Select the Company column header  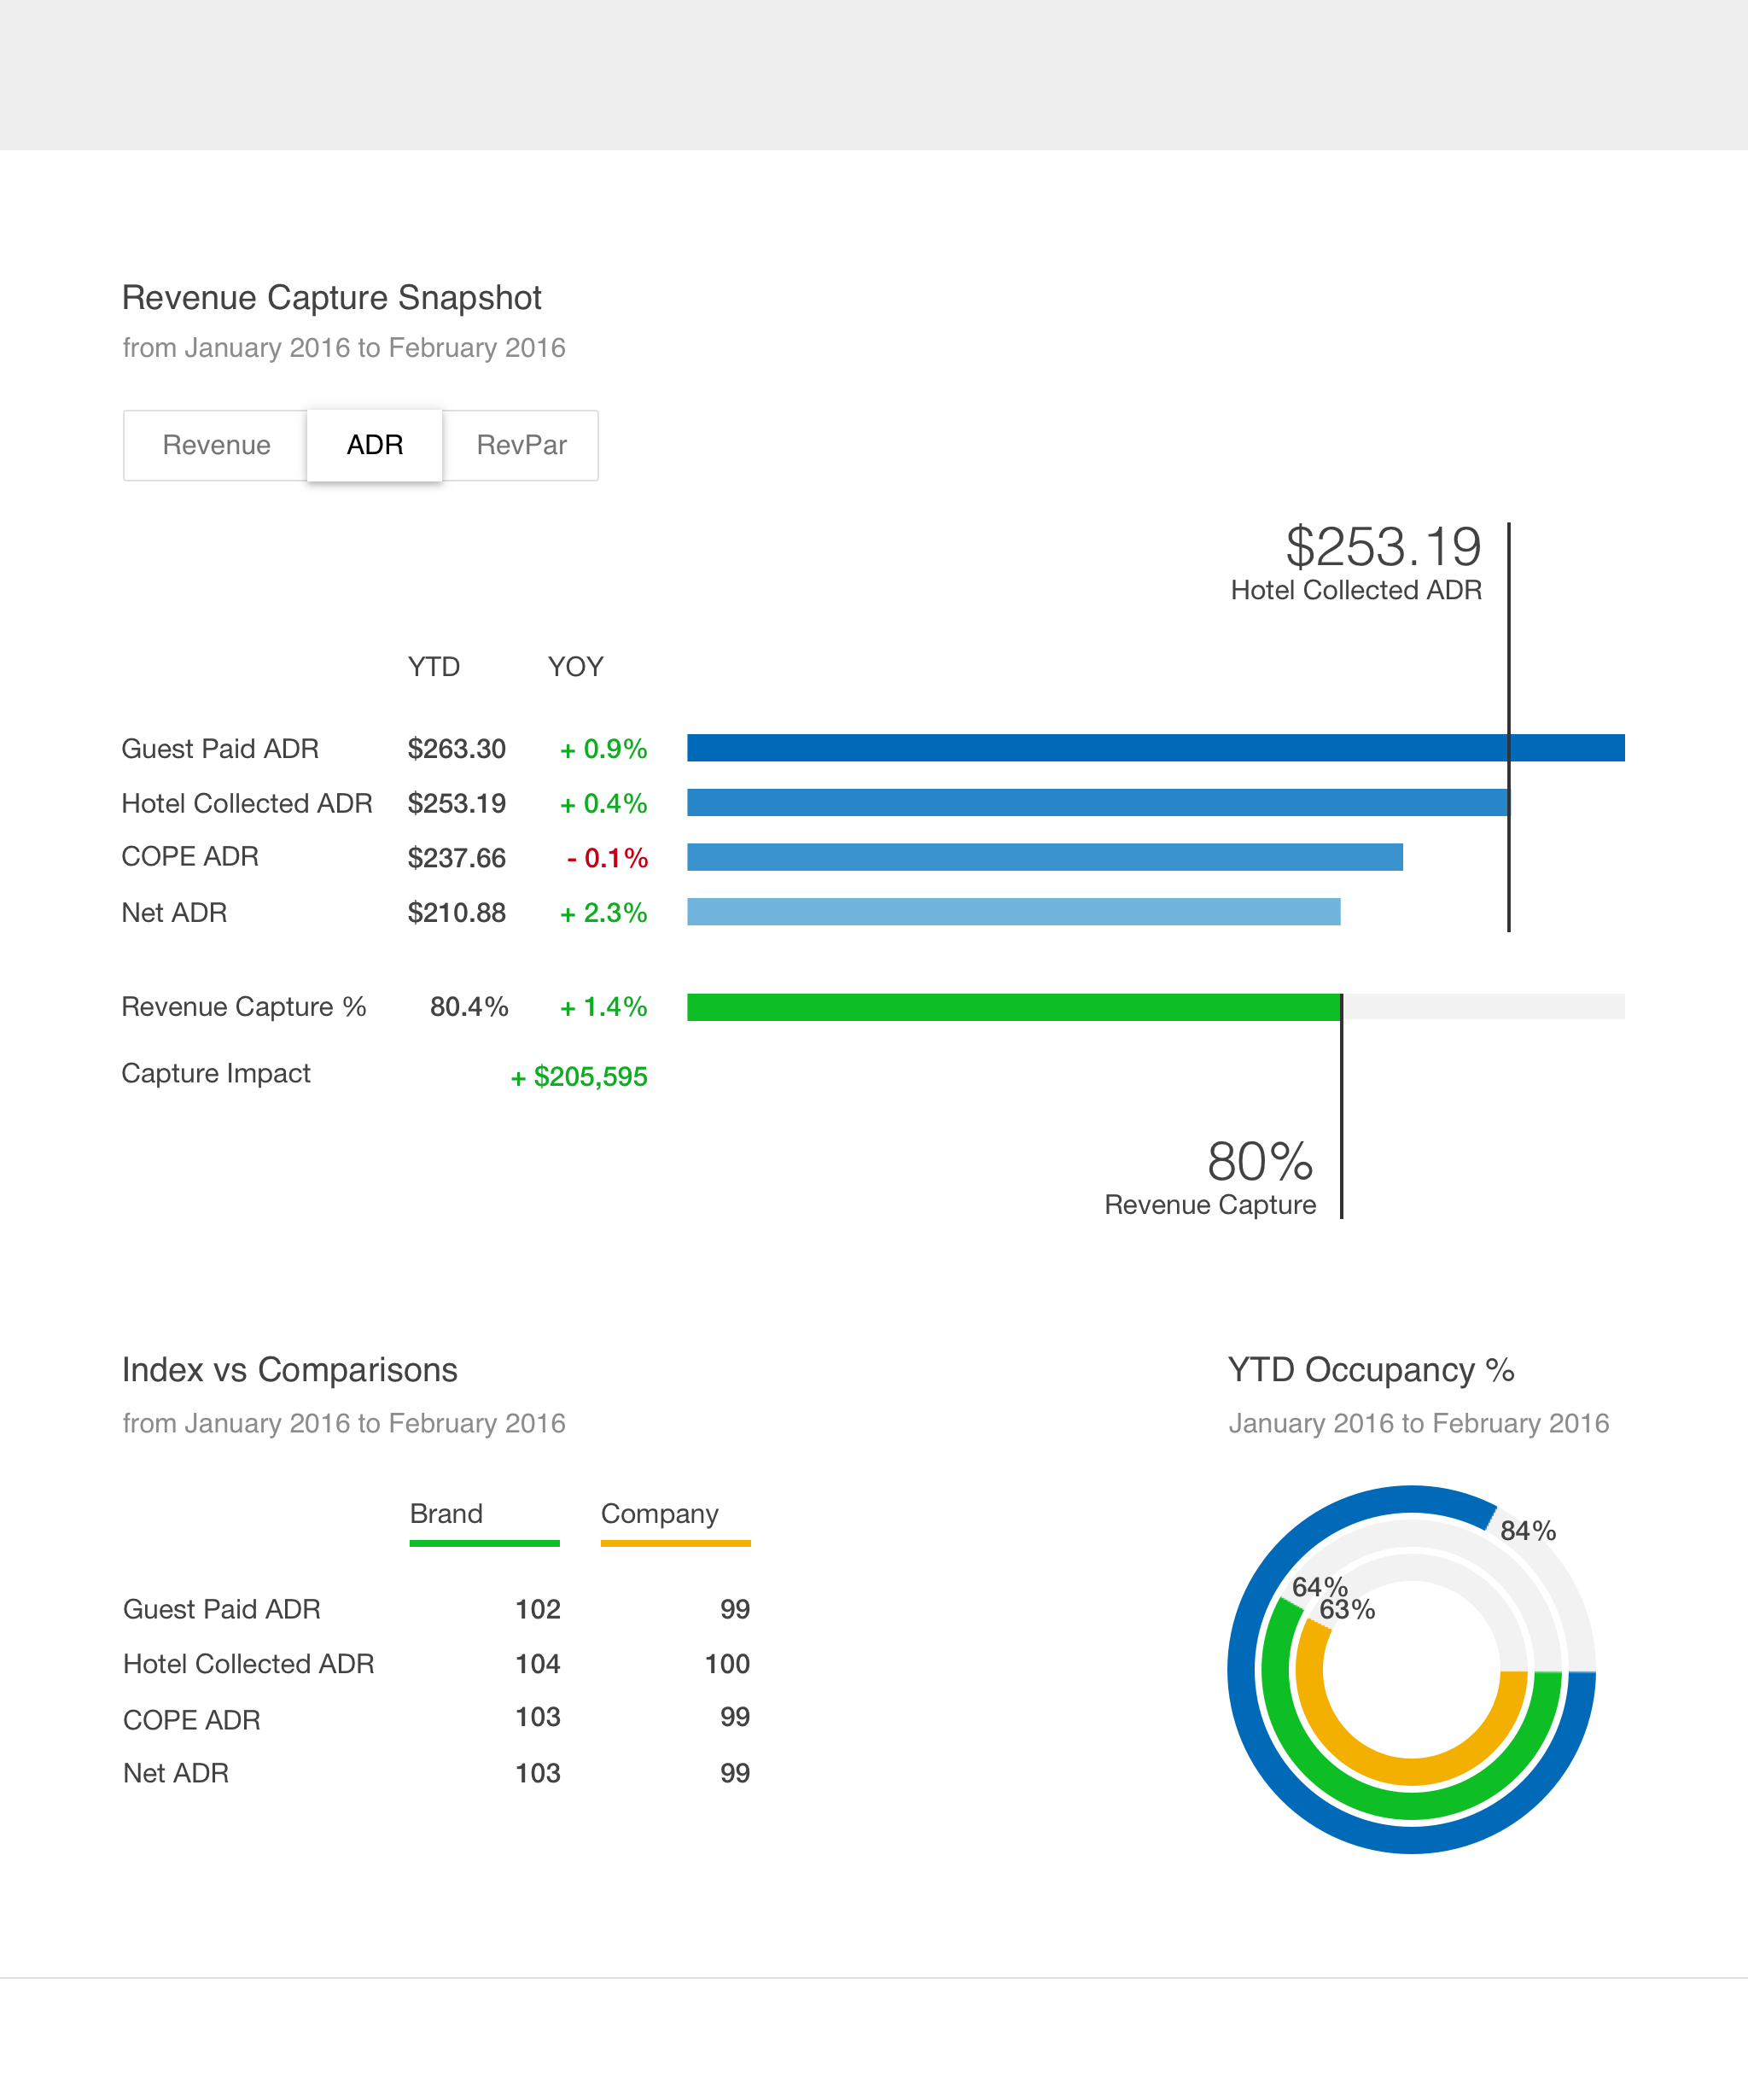point(659,1513)
